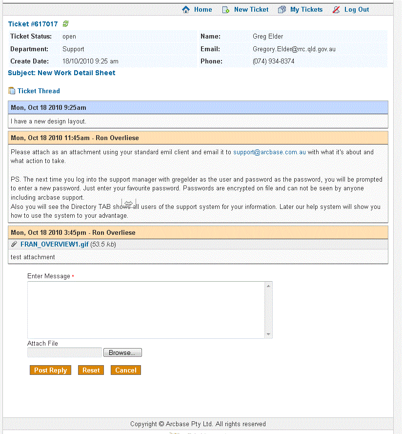Click the Arcbase copyright footer text

click(x=198, y=424)
